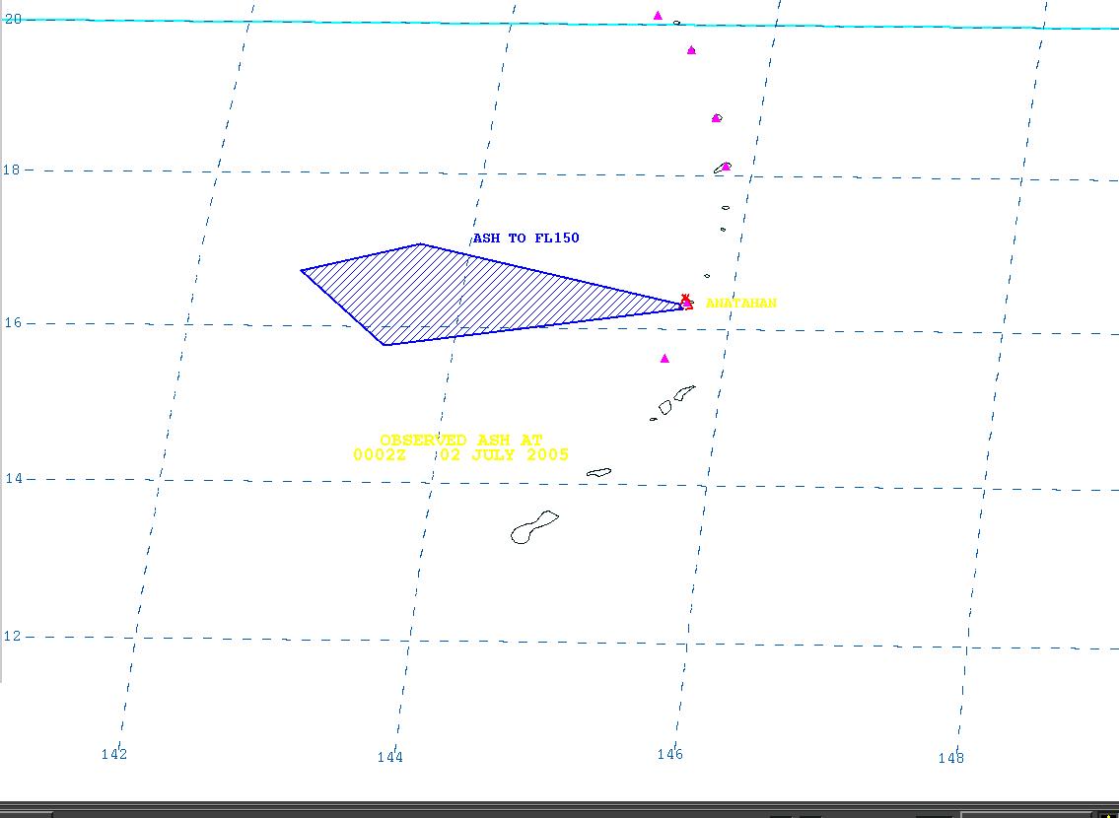This screenshot has width=1119, height=818.
Task: Click the 'ASH TO FL150' label
Action: coord(525,239)
